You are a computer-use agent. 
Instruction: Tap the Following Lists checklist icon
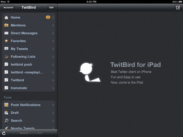(x=6, y=57)
